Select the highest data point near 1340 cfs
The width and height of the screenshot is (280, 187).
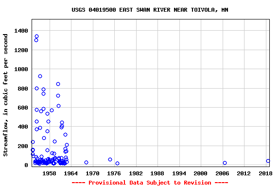pyautogui.click(x=36, y=37)
